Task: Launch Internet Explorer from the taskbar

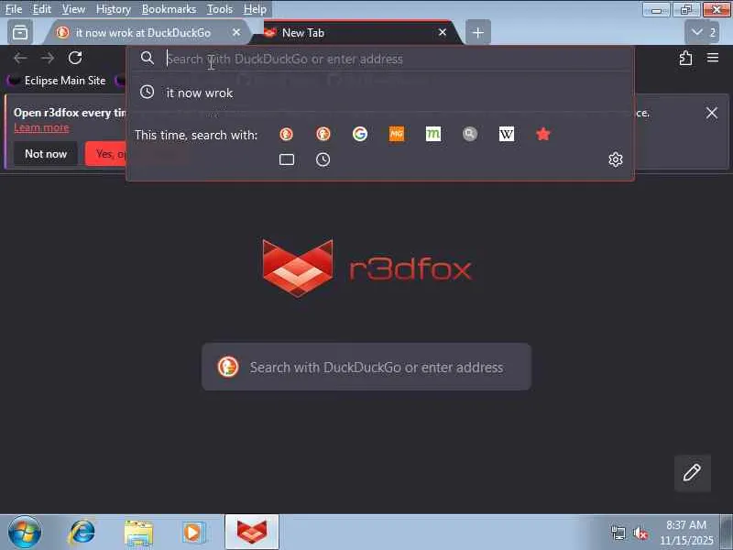Action: (x=81, y=533)
